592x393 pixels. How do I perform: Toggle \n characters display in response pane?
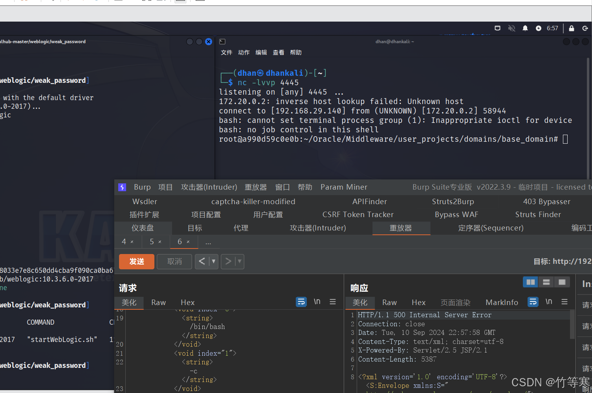pyautogui.click(x=549, y=302)
